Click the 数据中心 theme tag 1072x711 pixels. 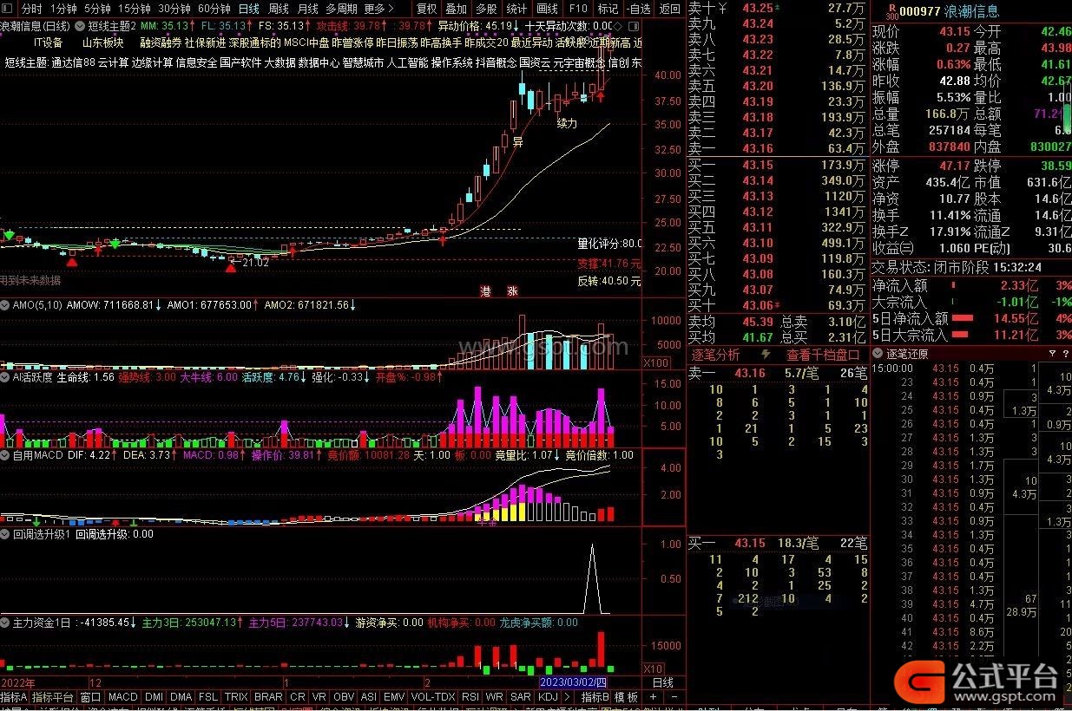point(319,62)
